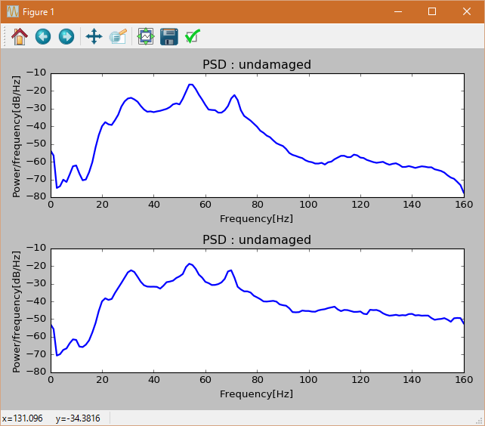Click the bottom plot peak near 70 Hz

click(230, 270)
